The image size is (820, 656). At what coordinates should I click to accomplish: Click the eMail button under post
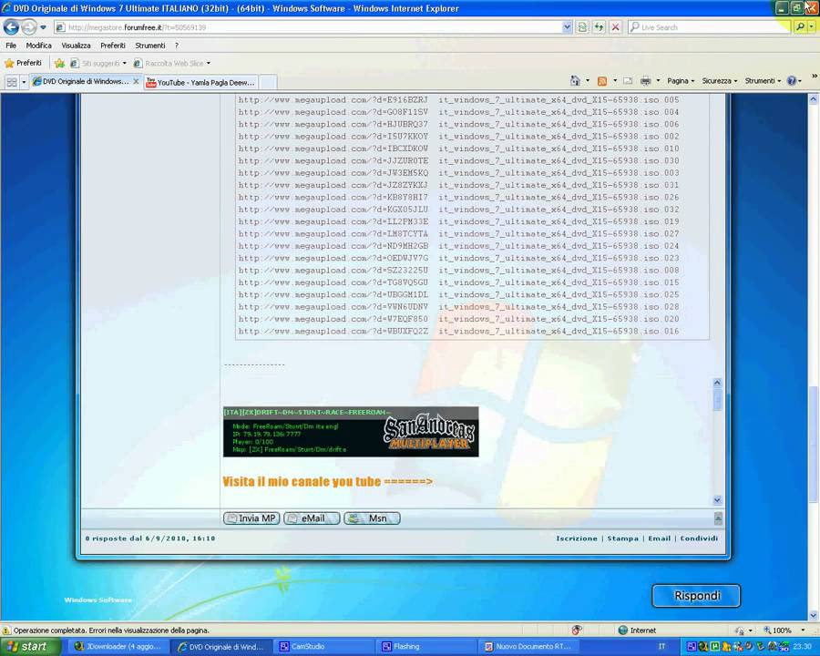[x=312, y=518]
